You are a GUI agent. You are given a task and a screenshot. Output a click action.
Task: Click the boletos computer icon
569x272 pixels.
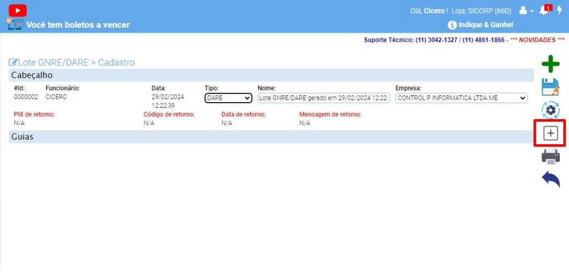(x=15, y=24)
